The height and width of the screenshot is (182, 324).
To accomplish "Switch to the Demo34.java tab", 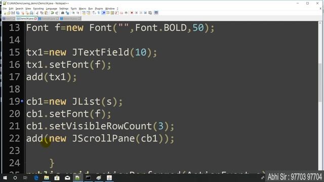I will (26, 19).
